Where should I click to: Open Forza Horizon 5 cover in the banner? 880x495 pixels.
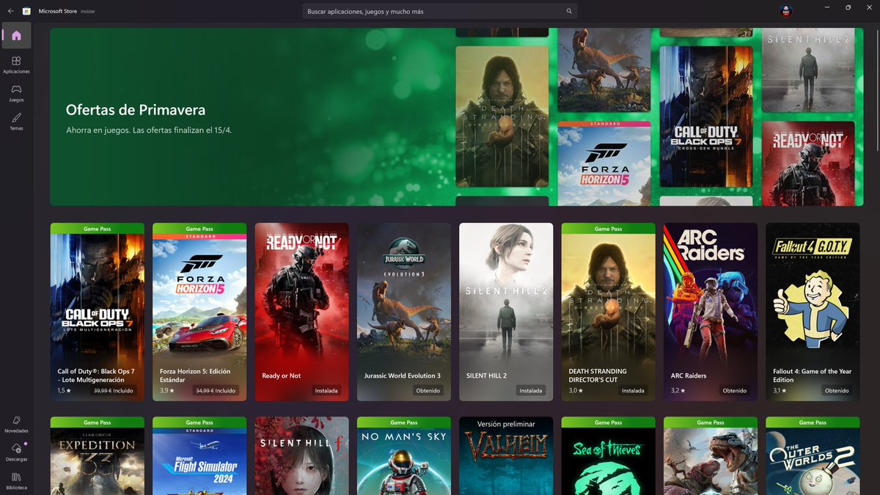coord(604,164)
